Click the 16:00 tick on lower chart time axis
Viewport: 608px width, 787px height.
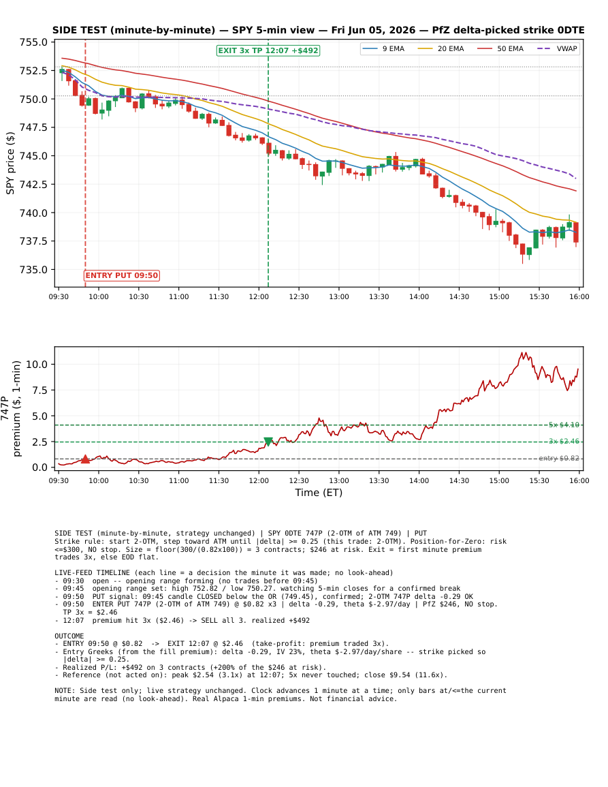click(x=579, y=480)
